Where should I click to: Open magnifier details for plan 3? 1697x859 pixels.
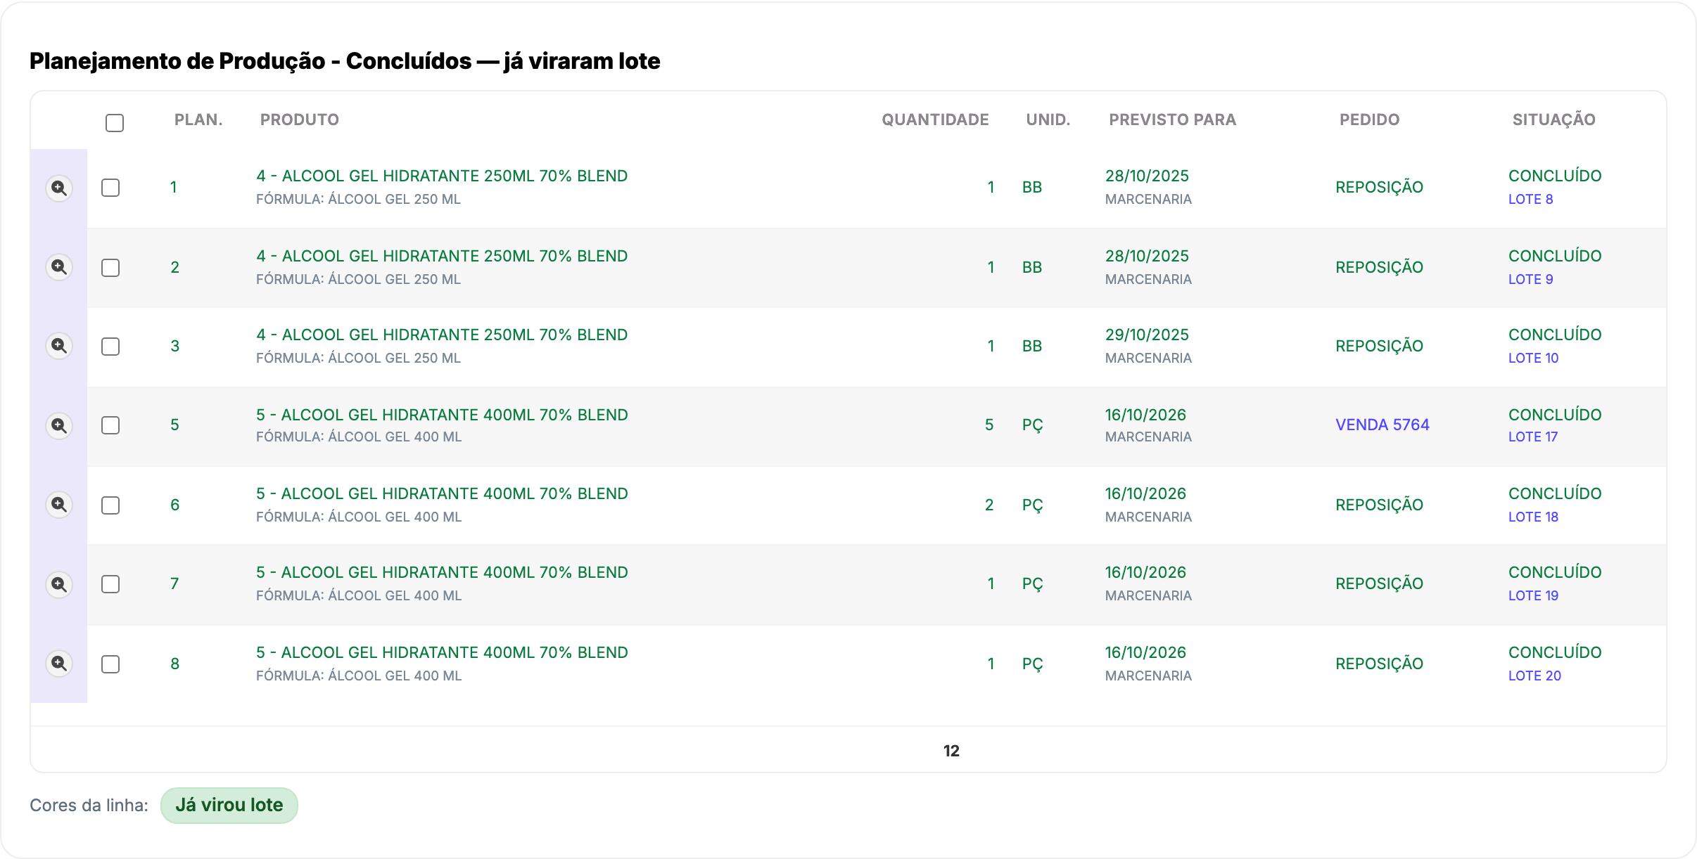[x=59, y=346]
